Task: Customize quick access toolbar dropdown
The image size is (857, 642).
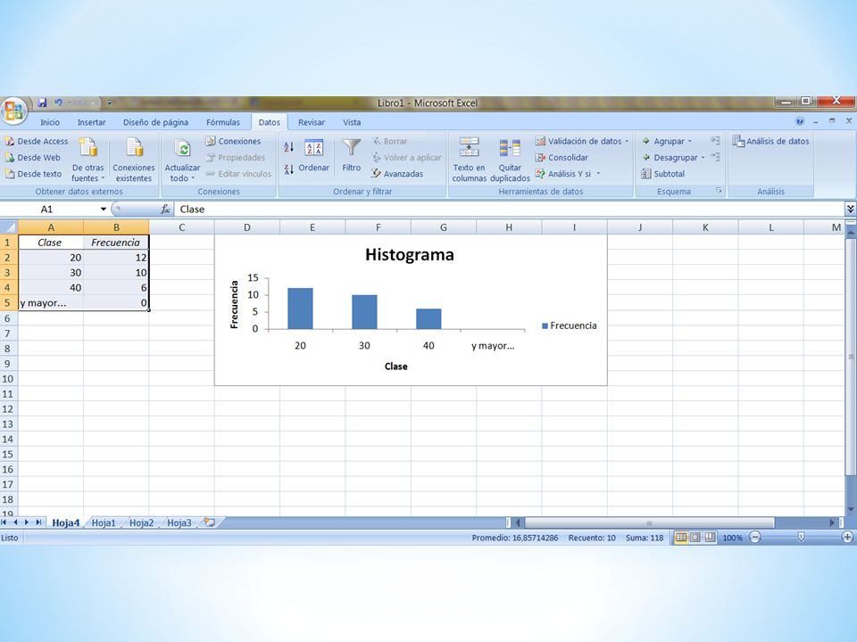Action: coord(109,103)
